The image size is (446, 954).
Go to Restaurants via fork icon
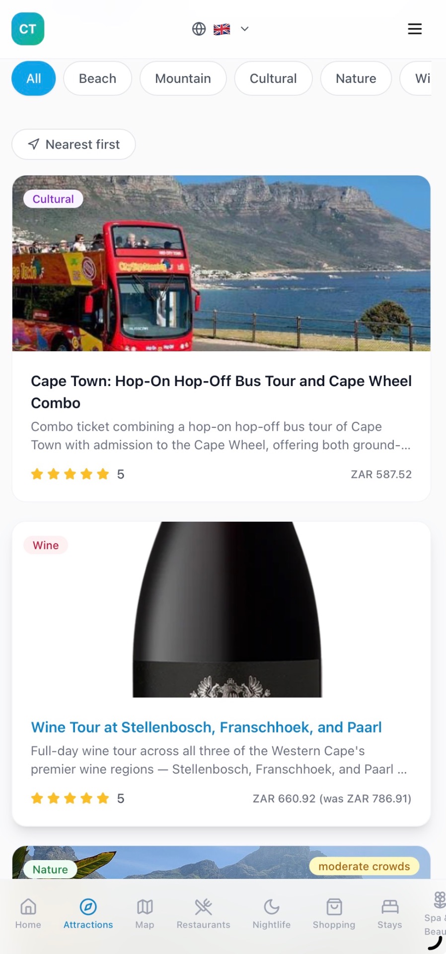203,907
